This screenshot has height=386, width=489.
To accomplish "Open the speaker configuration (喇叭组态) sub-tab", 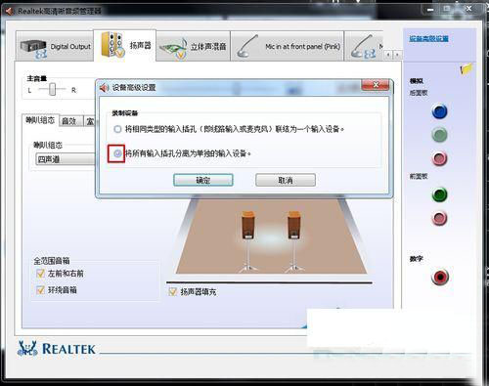I will 40,120.
